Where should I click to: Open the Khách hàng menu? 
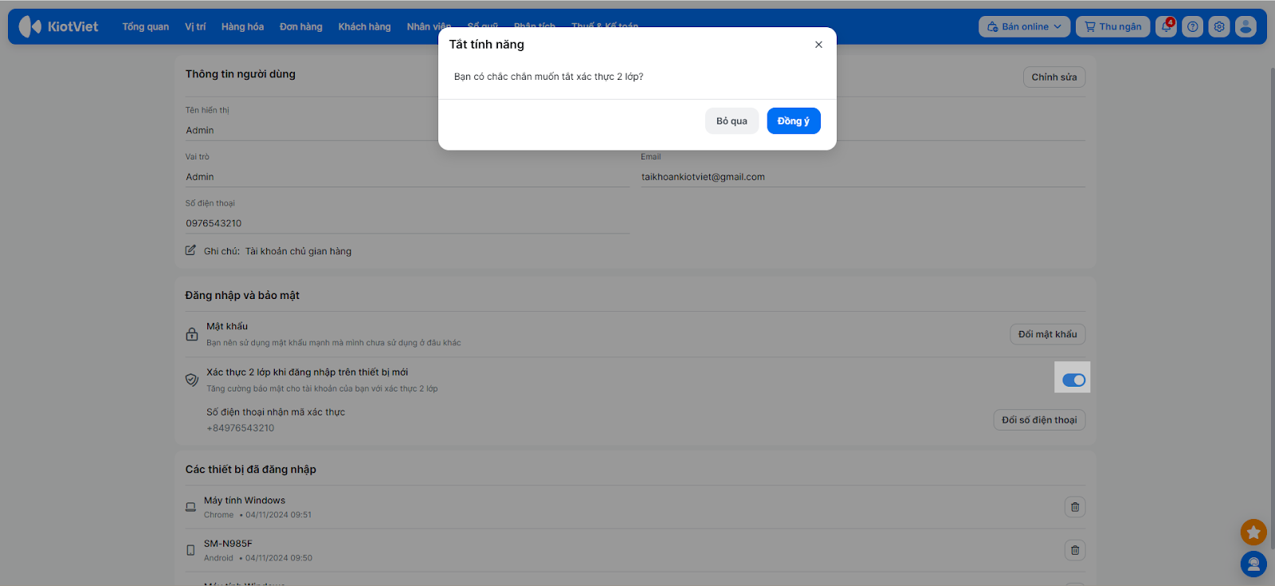click(364, 26)
